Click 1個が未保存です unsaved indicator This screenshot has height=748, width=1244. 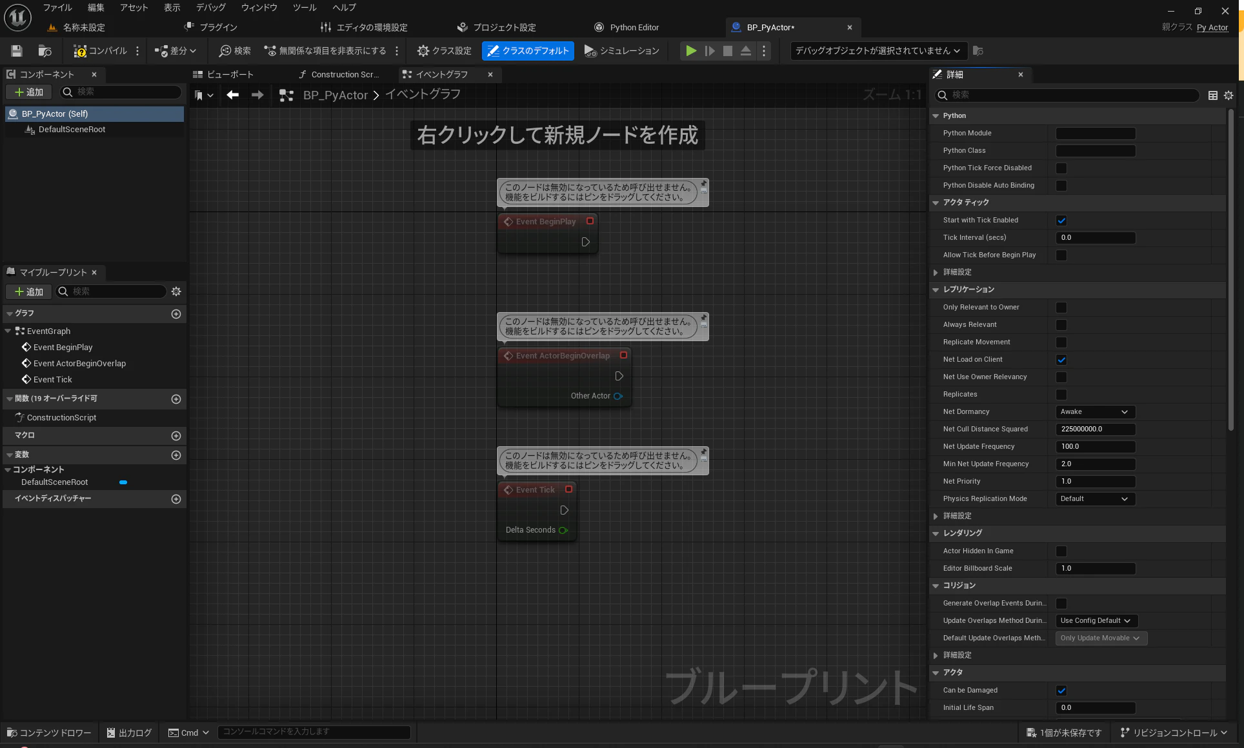(1064, 733)
